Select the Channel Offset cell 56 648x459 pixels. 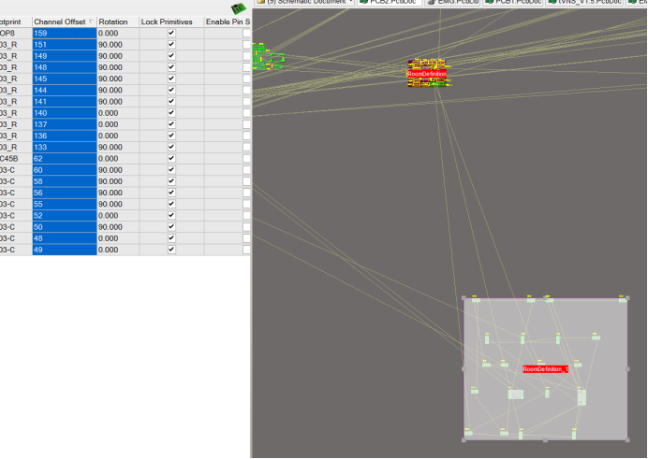coord(65,193)
